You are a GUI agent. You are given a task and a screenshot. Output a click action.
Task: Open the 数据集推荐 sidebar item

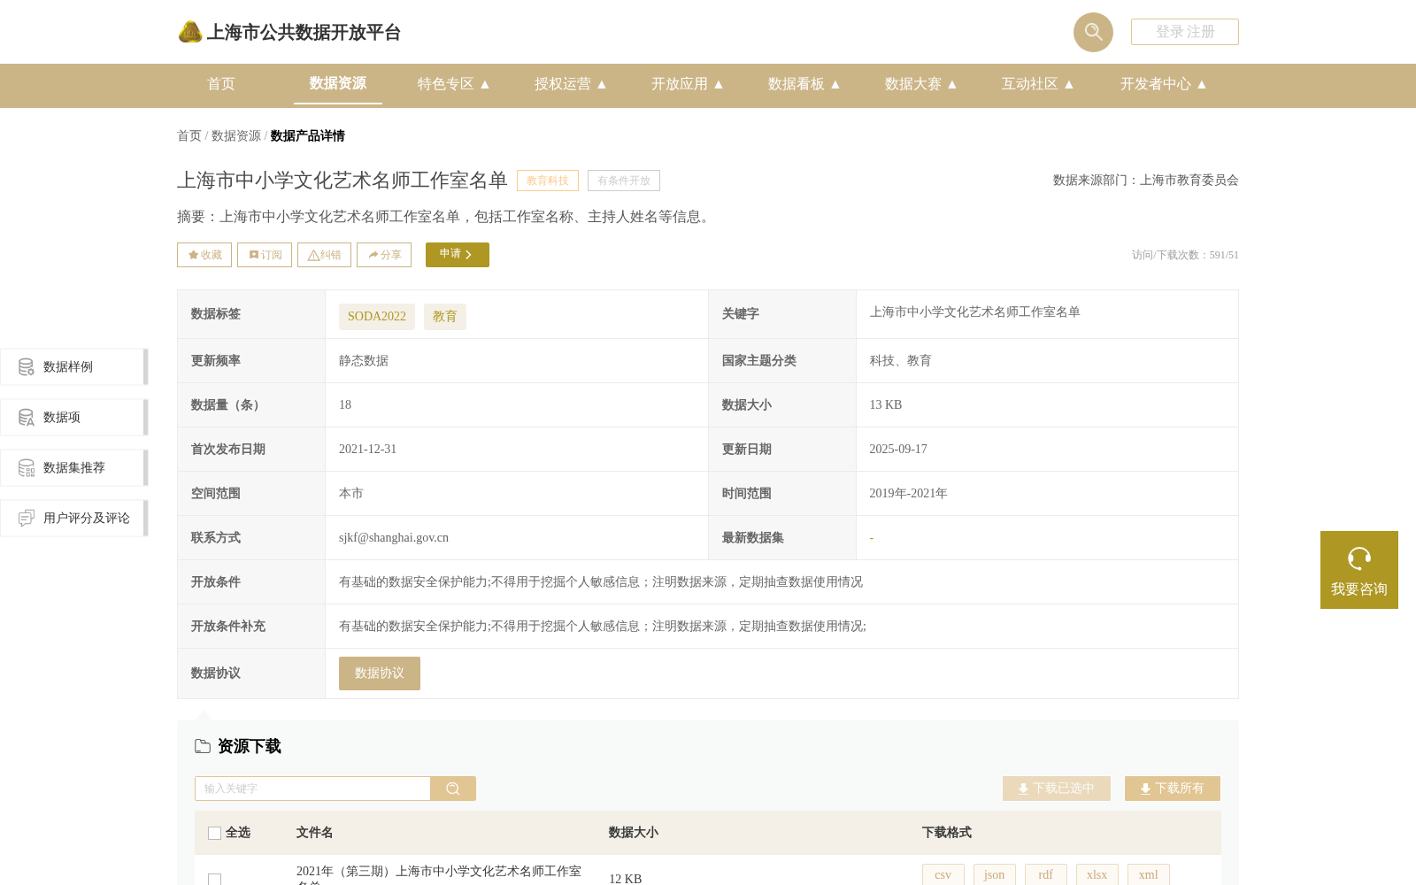tap(74, 467)
